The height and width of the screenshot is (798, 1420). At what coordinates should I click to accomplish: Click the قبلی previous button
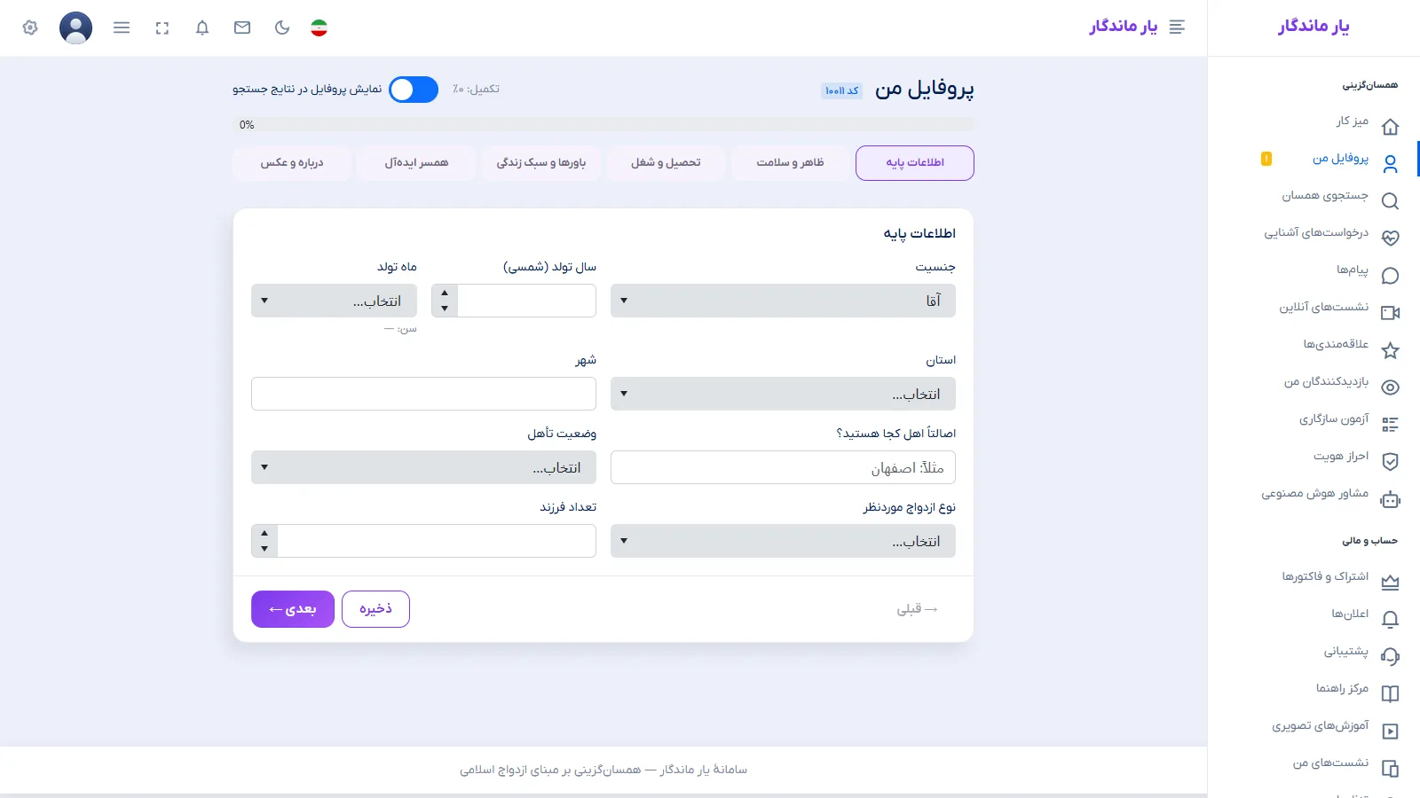click(917, 609)
